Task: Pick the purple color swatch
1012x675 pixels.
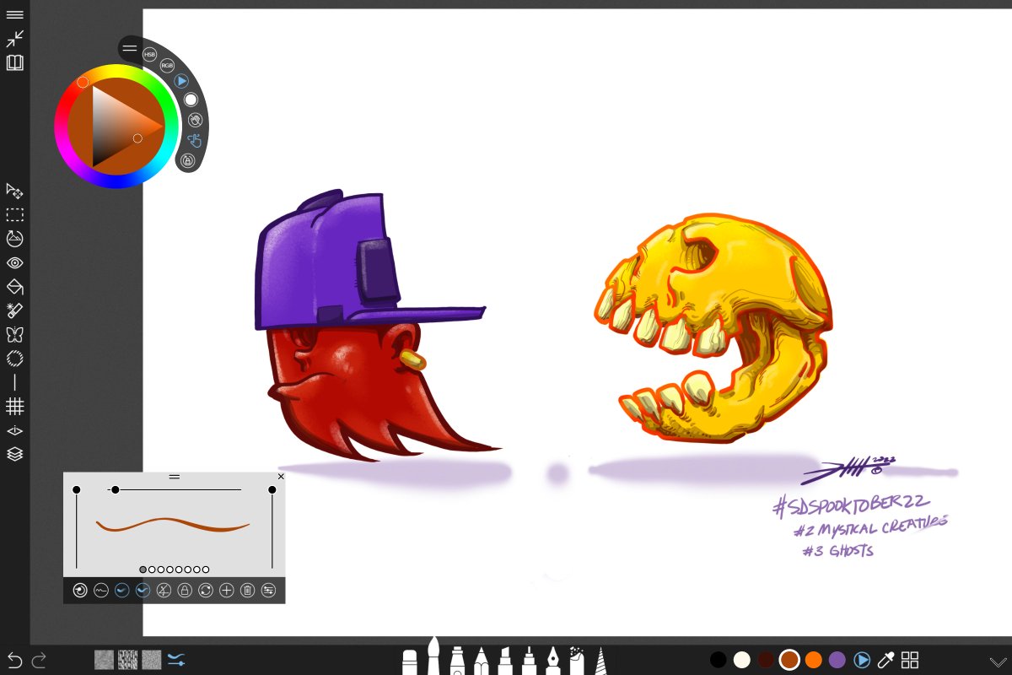Action: 837,660
